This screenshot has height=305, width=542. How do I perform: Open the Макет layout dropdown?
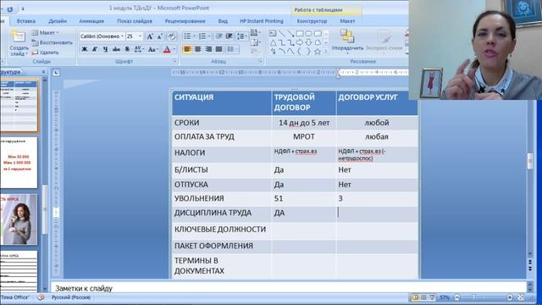[x=45, y=32]
